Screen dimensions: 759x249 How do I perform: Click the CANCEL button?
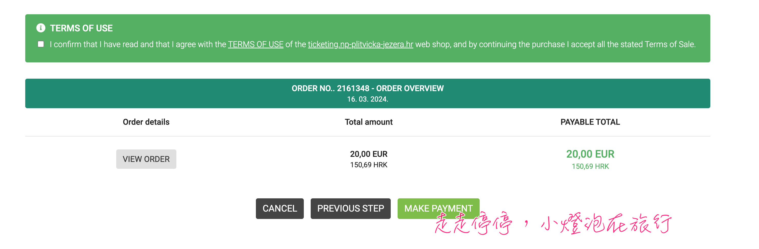[x=280, y=208]
